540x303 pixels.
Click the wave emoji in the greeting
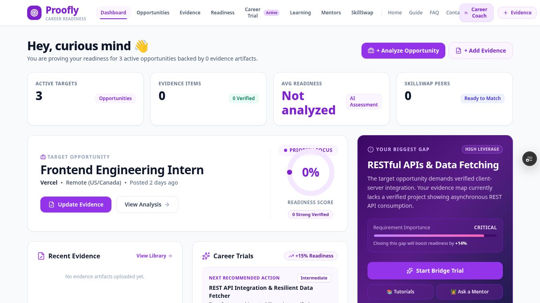pos(141,46)
